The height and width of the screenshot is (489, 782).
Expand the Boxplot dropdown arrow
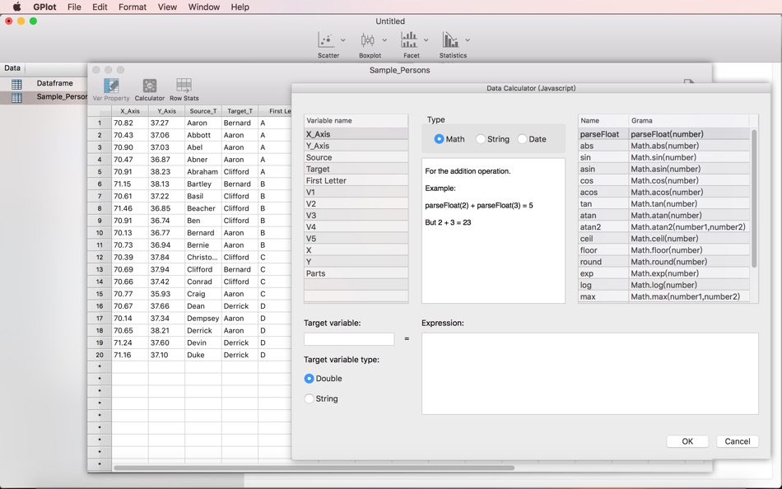pyautogui.click(x=384, y=40)
